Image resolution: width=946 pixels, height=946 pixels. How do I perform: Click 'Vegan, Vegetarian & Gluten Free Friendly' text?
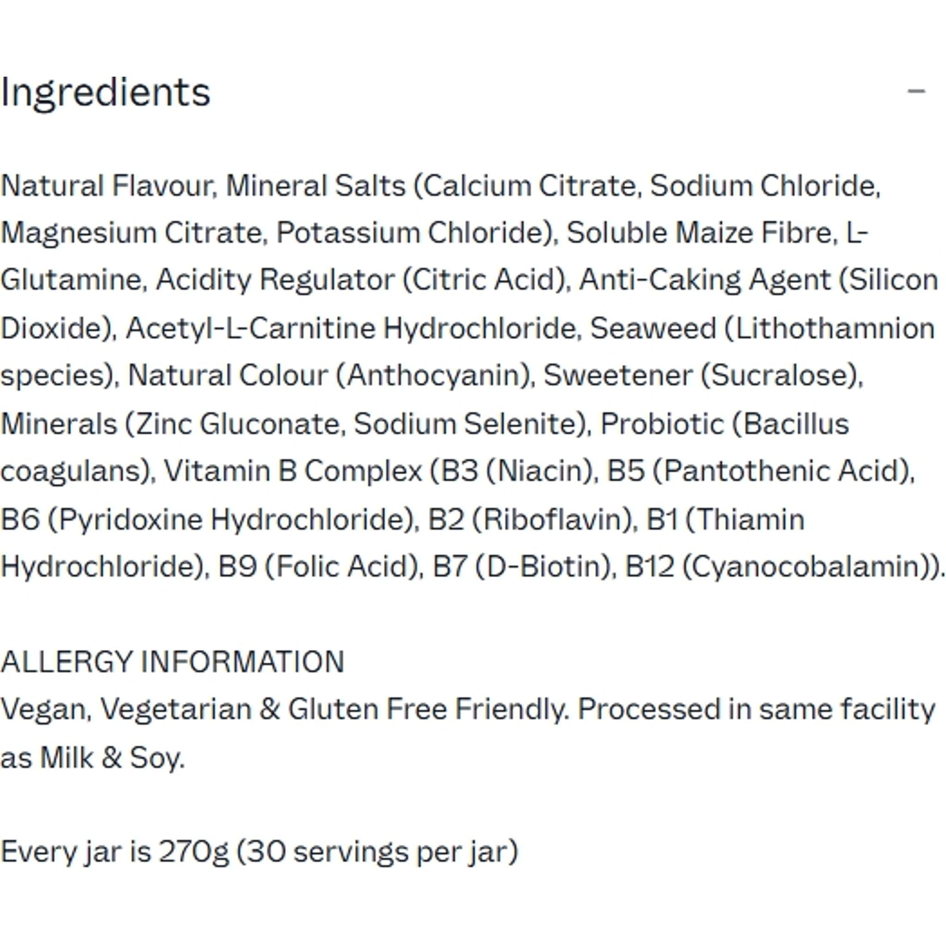coord(285,709)
